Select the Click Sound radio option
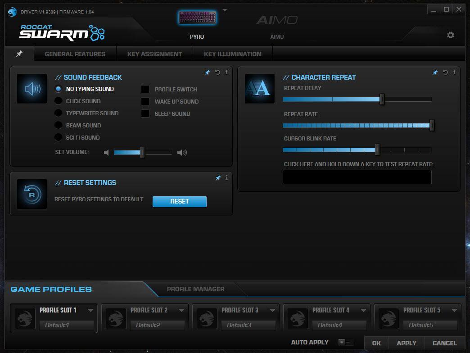Image resolution: width=470 pixels, height=353 pixels. (x=59, y=101)
